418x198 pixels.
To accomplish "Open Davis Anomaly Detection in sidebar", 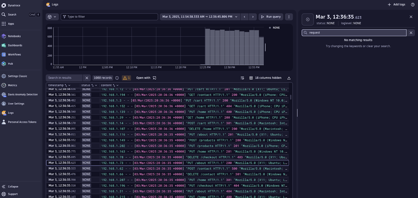I will click(x=23, y=94).
